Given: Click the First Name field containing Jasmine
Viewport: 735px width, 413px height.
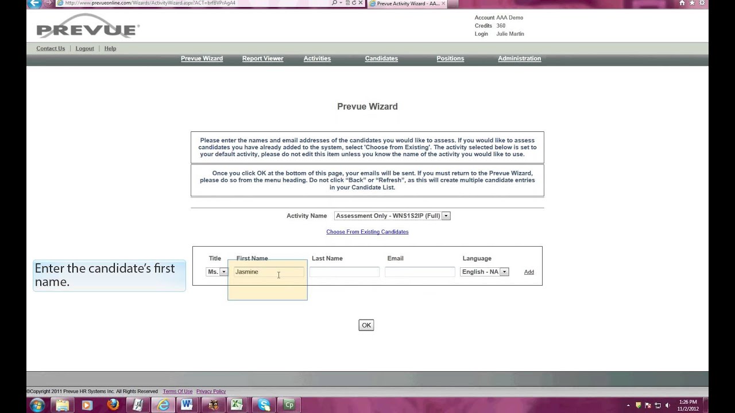Looking at the screenshot, I should click(x=269, y=272).
